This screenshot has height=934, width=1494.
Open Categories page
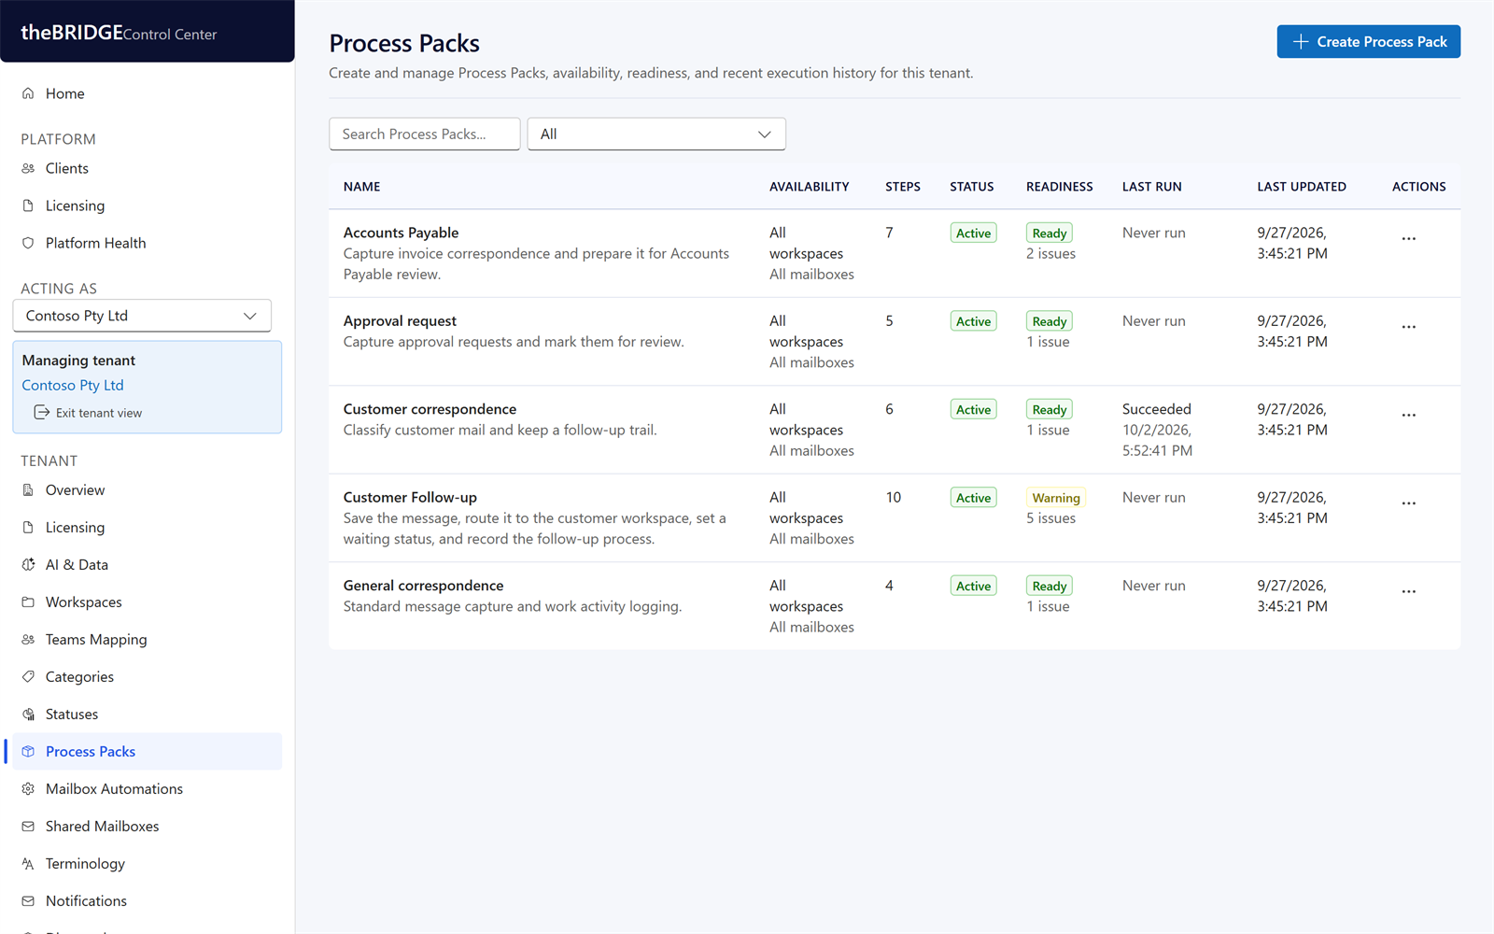click(148, 676)
